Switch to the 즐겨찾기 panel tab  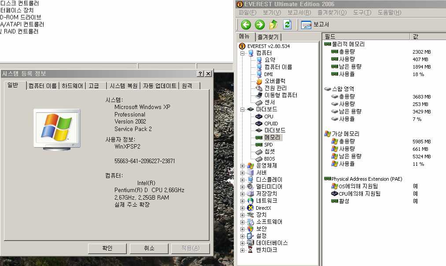point(268,37)
